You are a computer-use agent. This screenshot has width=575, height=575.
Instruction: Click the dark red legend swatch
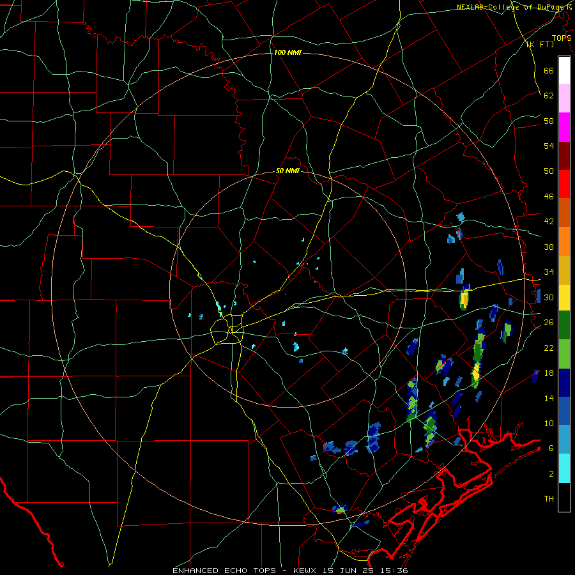(x=564, y=155)
